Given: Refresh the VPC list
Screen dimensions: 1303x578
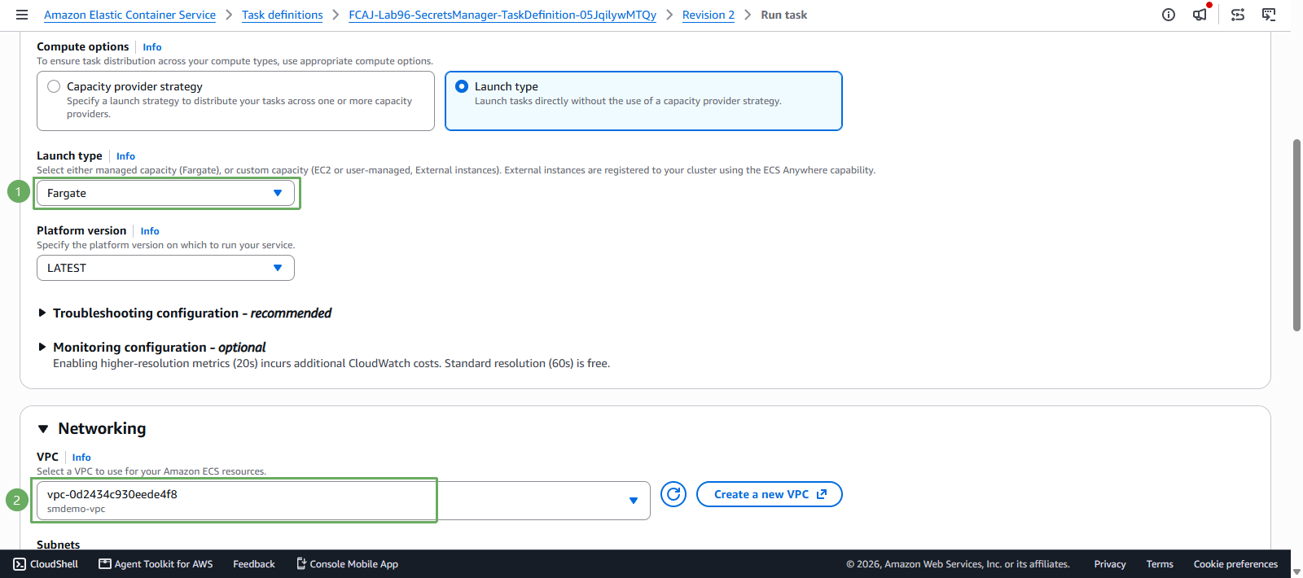Looking at the screenshot, I should pos(673,494).
